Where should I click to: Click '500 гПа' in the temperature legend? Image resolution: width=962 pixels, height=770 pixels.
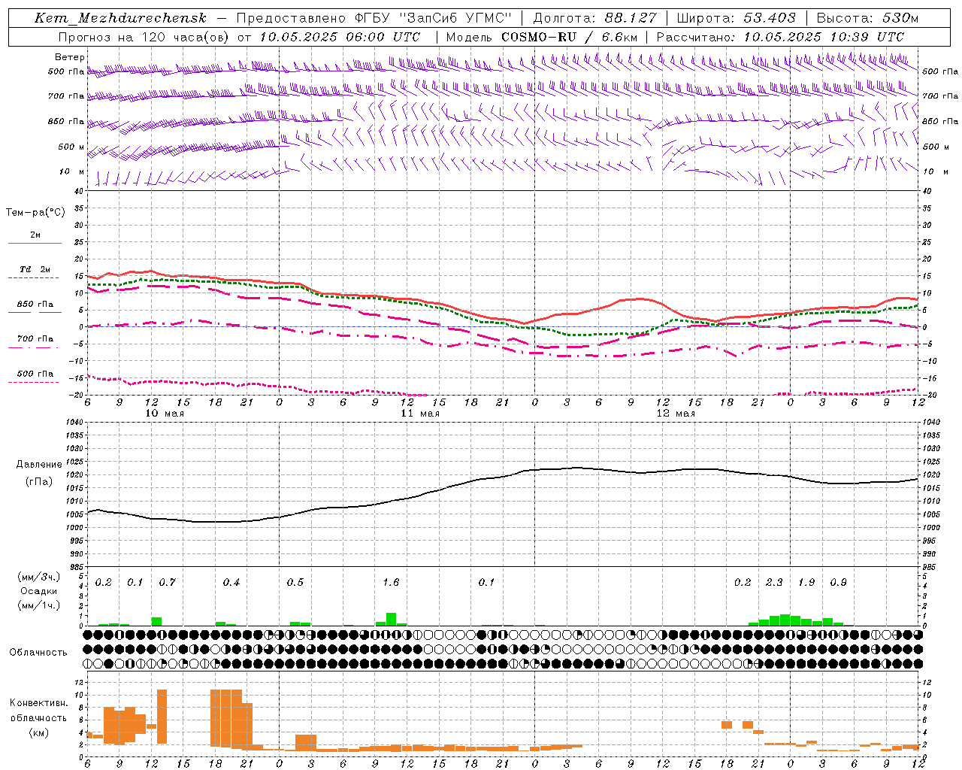coord(35,374)
